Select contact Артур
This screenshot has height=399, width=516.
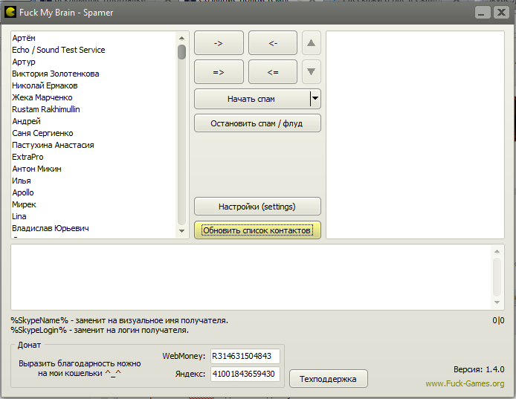(24, 62)
